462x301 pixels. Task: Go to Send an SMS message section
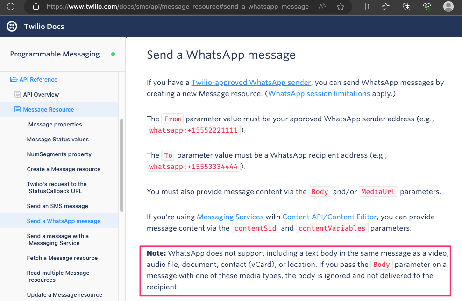57,206
